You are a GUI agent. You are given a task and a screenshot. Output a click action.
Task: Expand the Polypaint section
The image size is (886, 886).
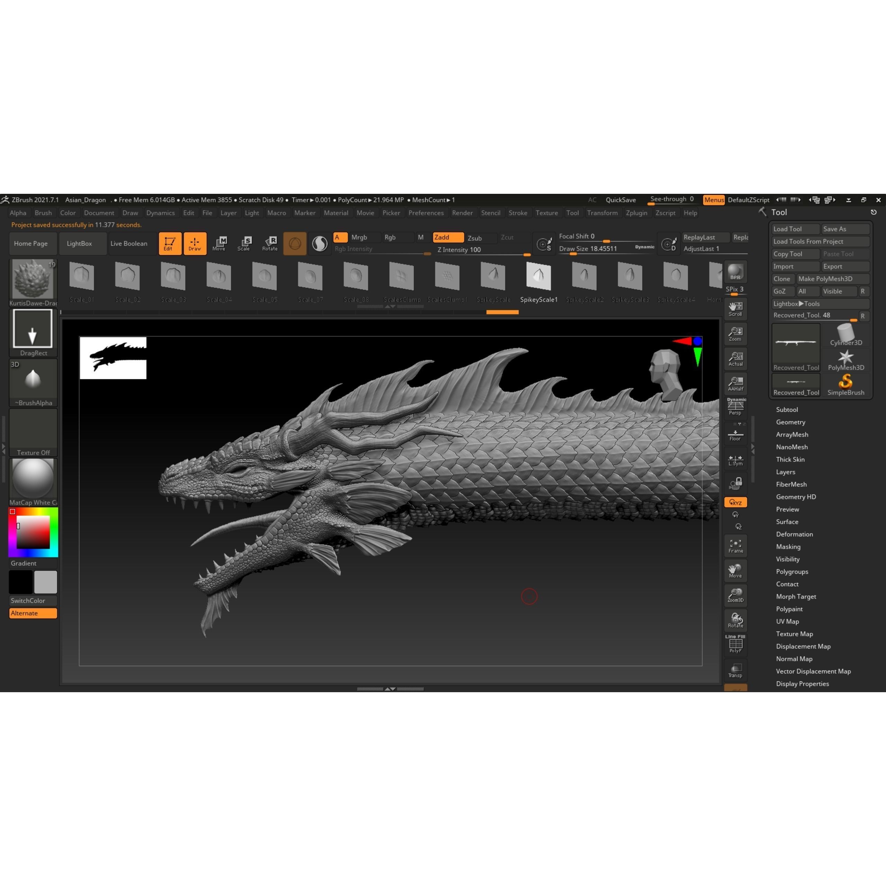point(789,608)
